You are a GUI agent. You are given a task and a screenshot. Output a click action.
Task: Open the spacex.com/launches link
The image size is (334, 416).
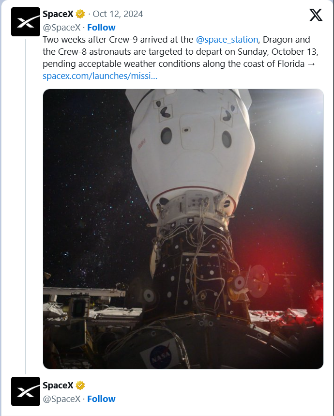[100, 76]
